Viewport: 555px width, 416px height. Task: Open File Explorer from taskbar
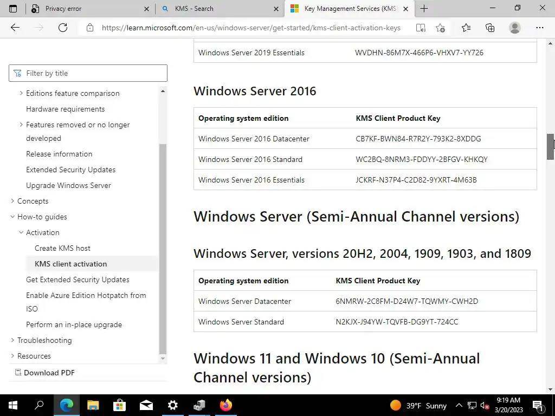pos(93,405)
